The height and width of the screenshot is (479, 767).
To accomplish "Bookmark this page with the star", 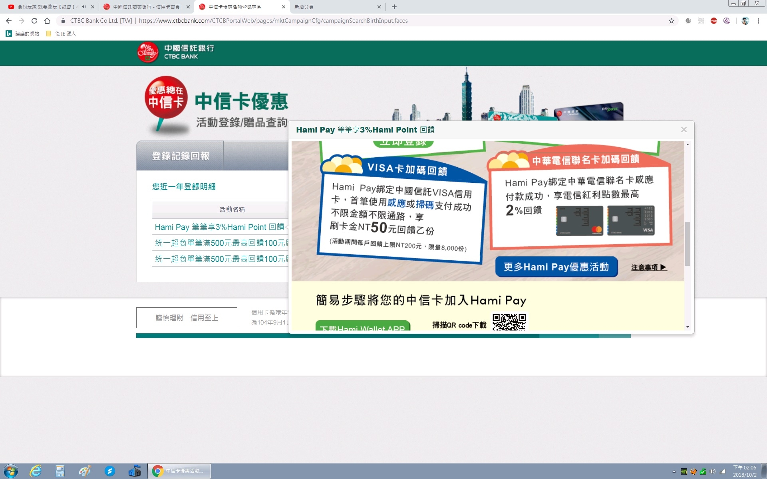I will [672, 21].
